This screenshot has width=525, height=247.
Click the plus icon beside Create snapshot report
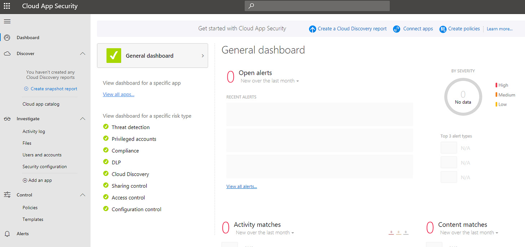[26, 89]
